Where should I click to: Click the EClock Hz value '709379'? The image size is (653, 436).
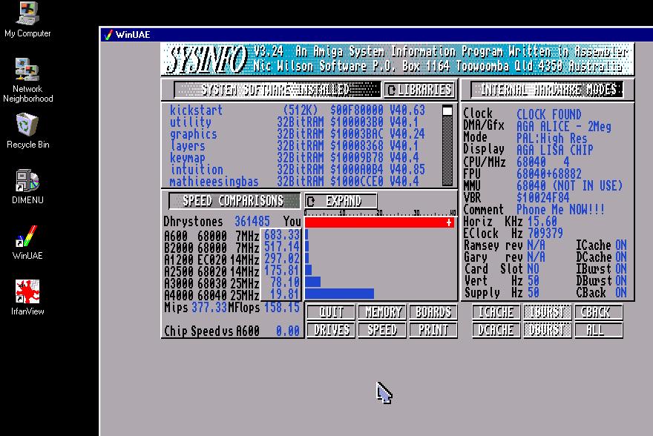(x=545, y=234)
